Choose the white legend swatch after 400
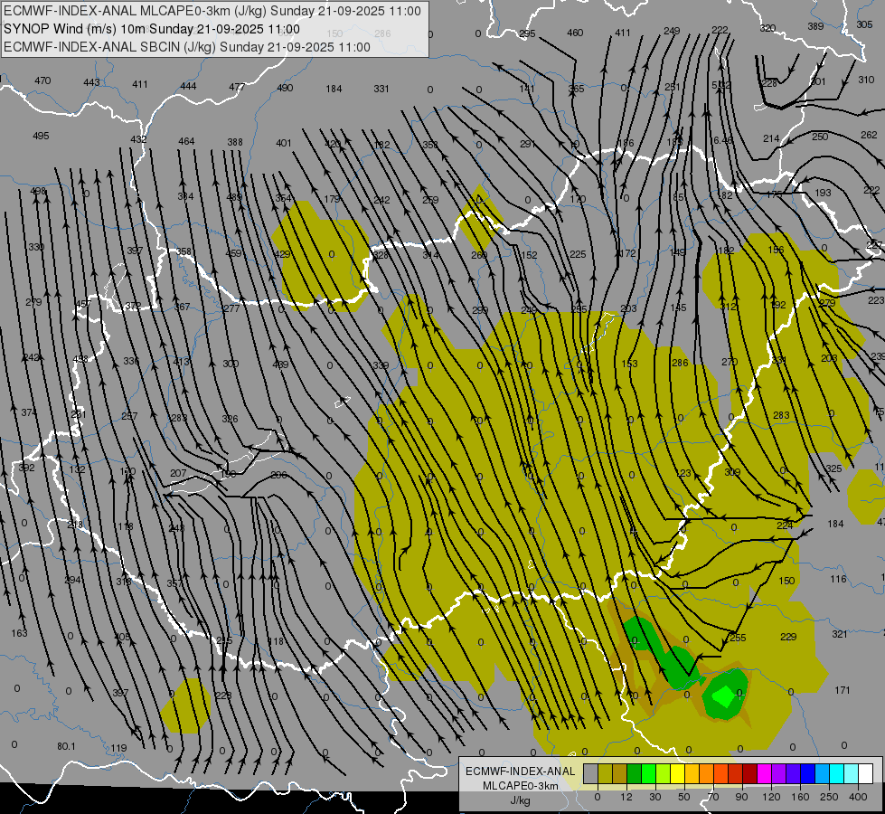The width and height of the screenshot is (885, 814). pyautogui.click(x=866, y=773)
